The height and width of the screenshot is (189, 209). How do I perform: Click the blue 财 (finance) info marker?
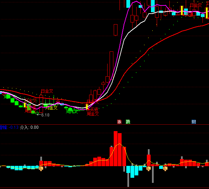coord(194,122)
